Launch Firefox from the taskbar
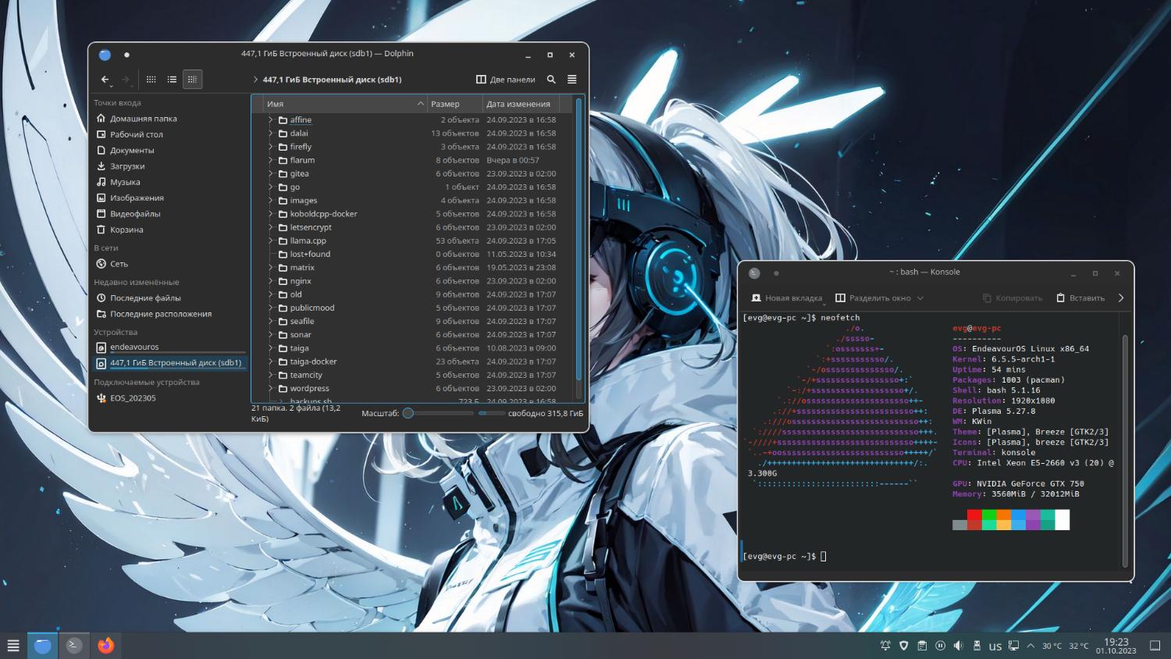The width and height of the screenshot is (1171, 659). click(106, 646)
